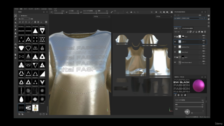This screenshot has width=224, height=126.
Task: Add effect to layer icon
Action: pyautogui.click(x=188, y=32)
